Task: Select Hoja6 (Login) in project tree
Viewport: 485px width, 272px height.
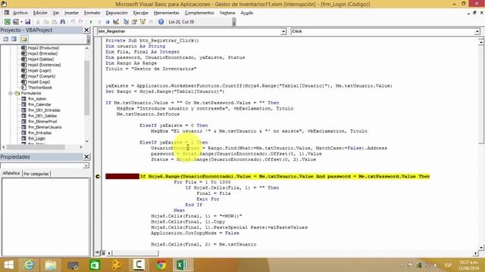Action: (39, 70)
